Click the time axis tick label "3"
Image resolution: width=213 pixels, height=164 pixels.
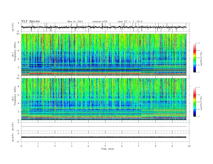pyautogui.click(x=72, y=146)
